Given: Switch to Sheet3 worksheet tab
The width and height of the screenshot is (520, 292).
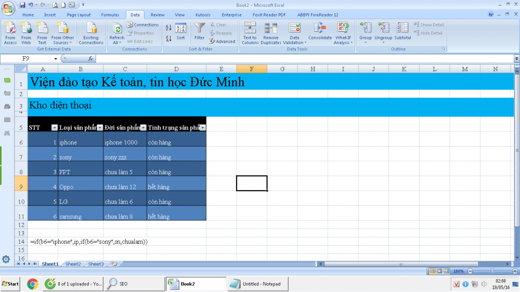Looking at the screenshot, I should 96,264.
